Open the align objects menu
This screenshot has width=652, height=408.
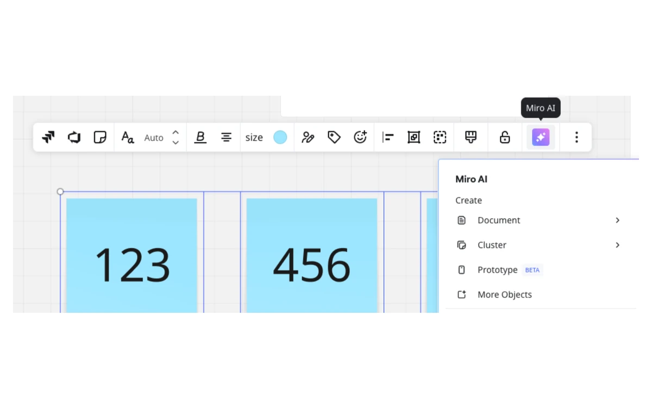(x=388, y=137)
